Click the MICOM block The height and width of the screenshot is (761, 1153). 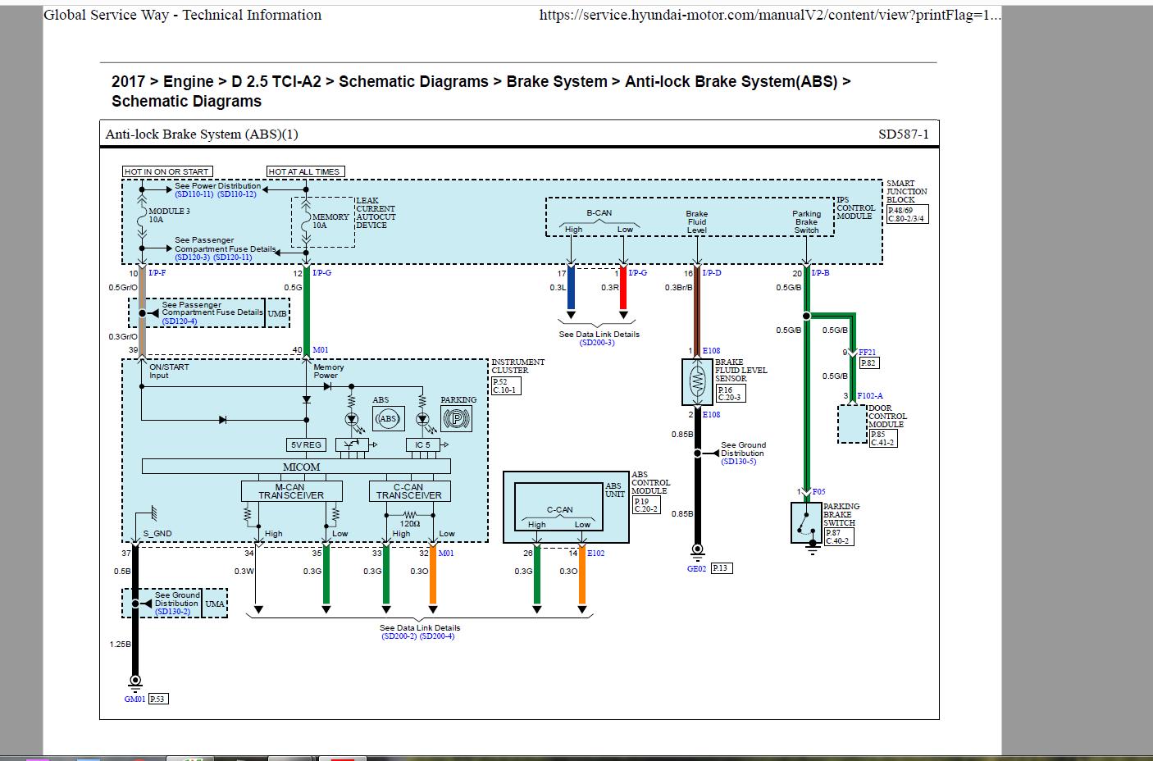[296, 467]
